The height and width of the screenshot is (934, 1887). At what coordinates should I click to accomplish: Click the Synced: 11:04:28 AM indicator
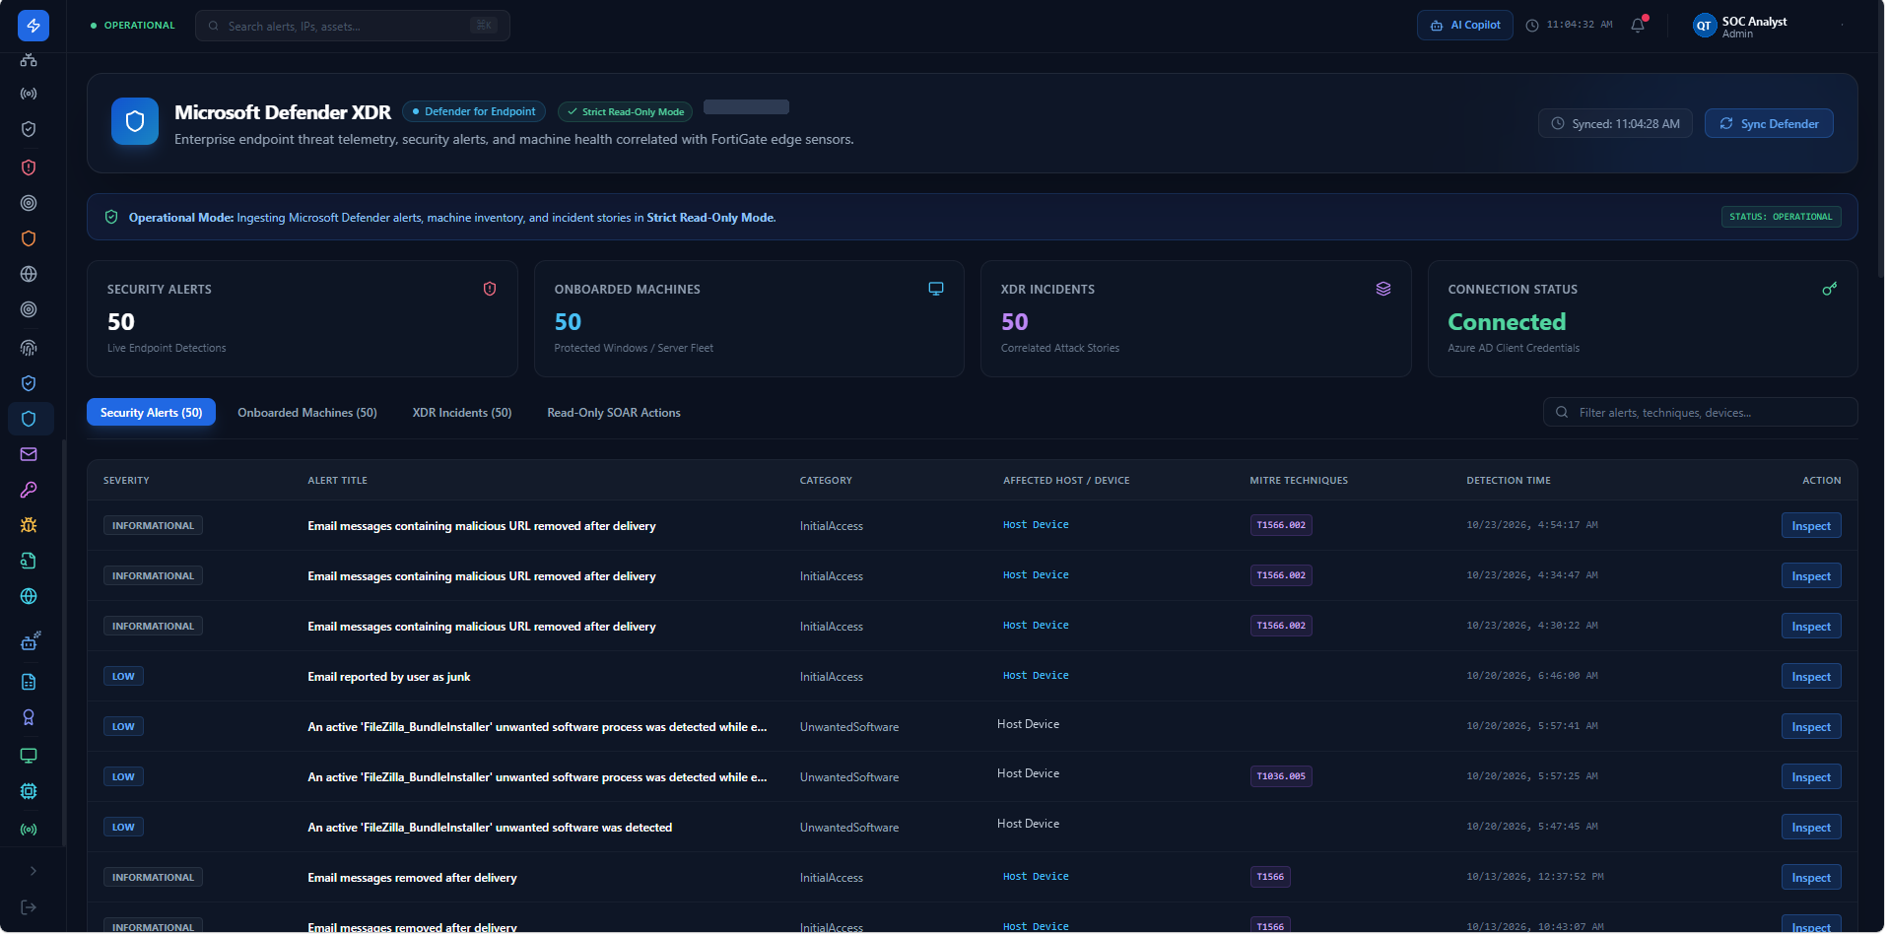(1616, 123)
